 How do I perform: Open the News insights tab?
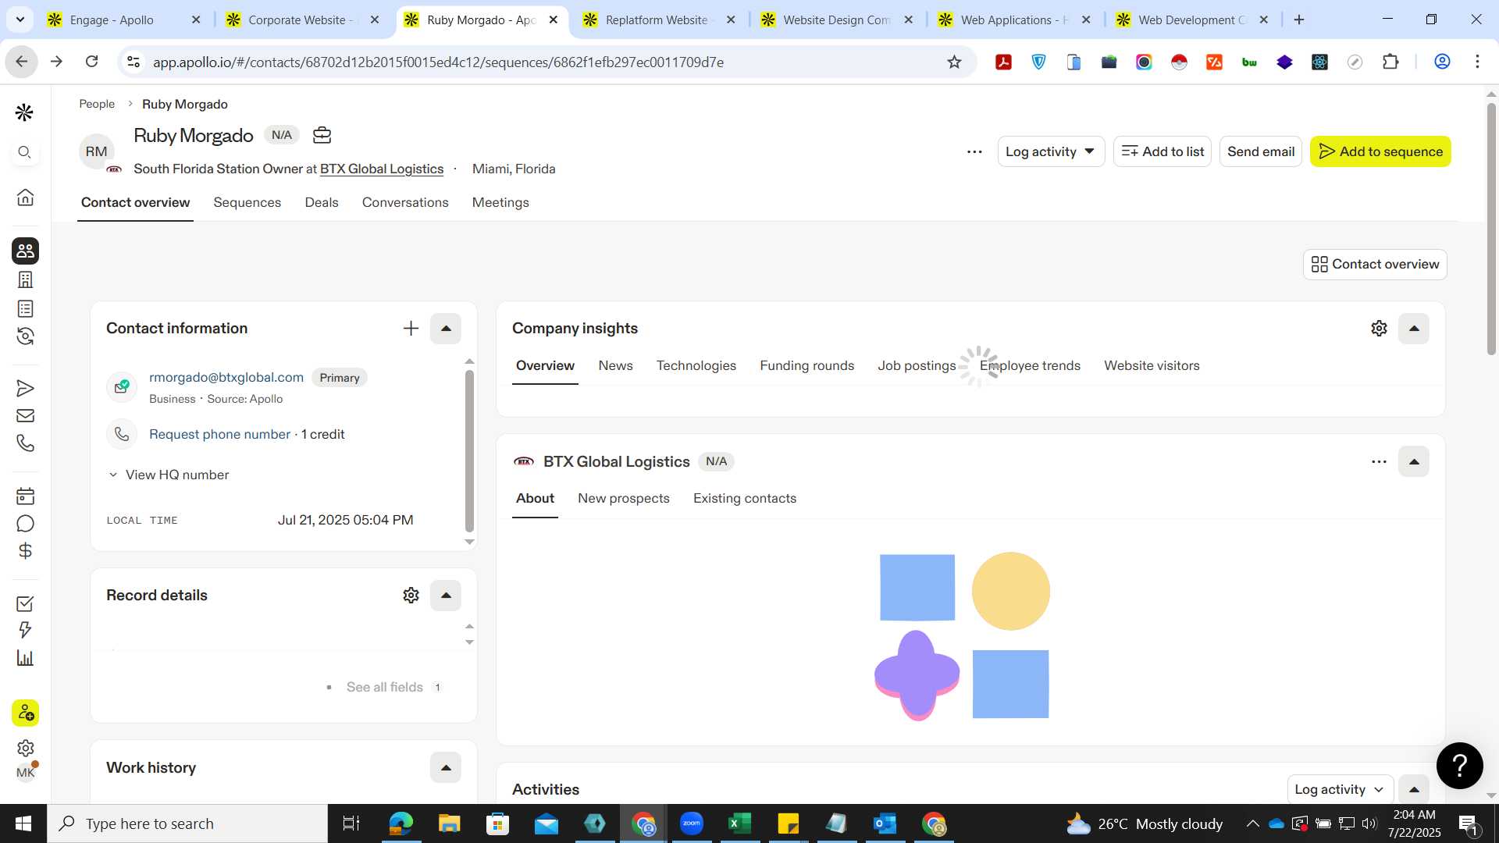615,365
